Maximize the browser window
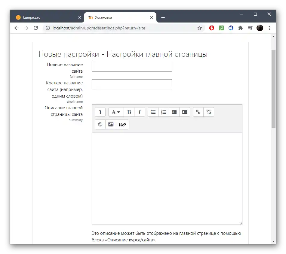 tap(255, 14)
